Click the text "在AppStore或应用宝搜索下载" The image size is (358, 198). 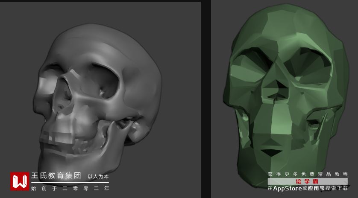click(x=308, y=188)
